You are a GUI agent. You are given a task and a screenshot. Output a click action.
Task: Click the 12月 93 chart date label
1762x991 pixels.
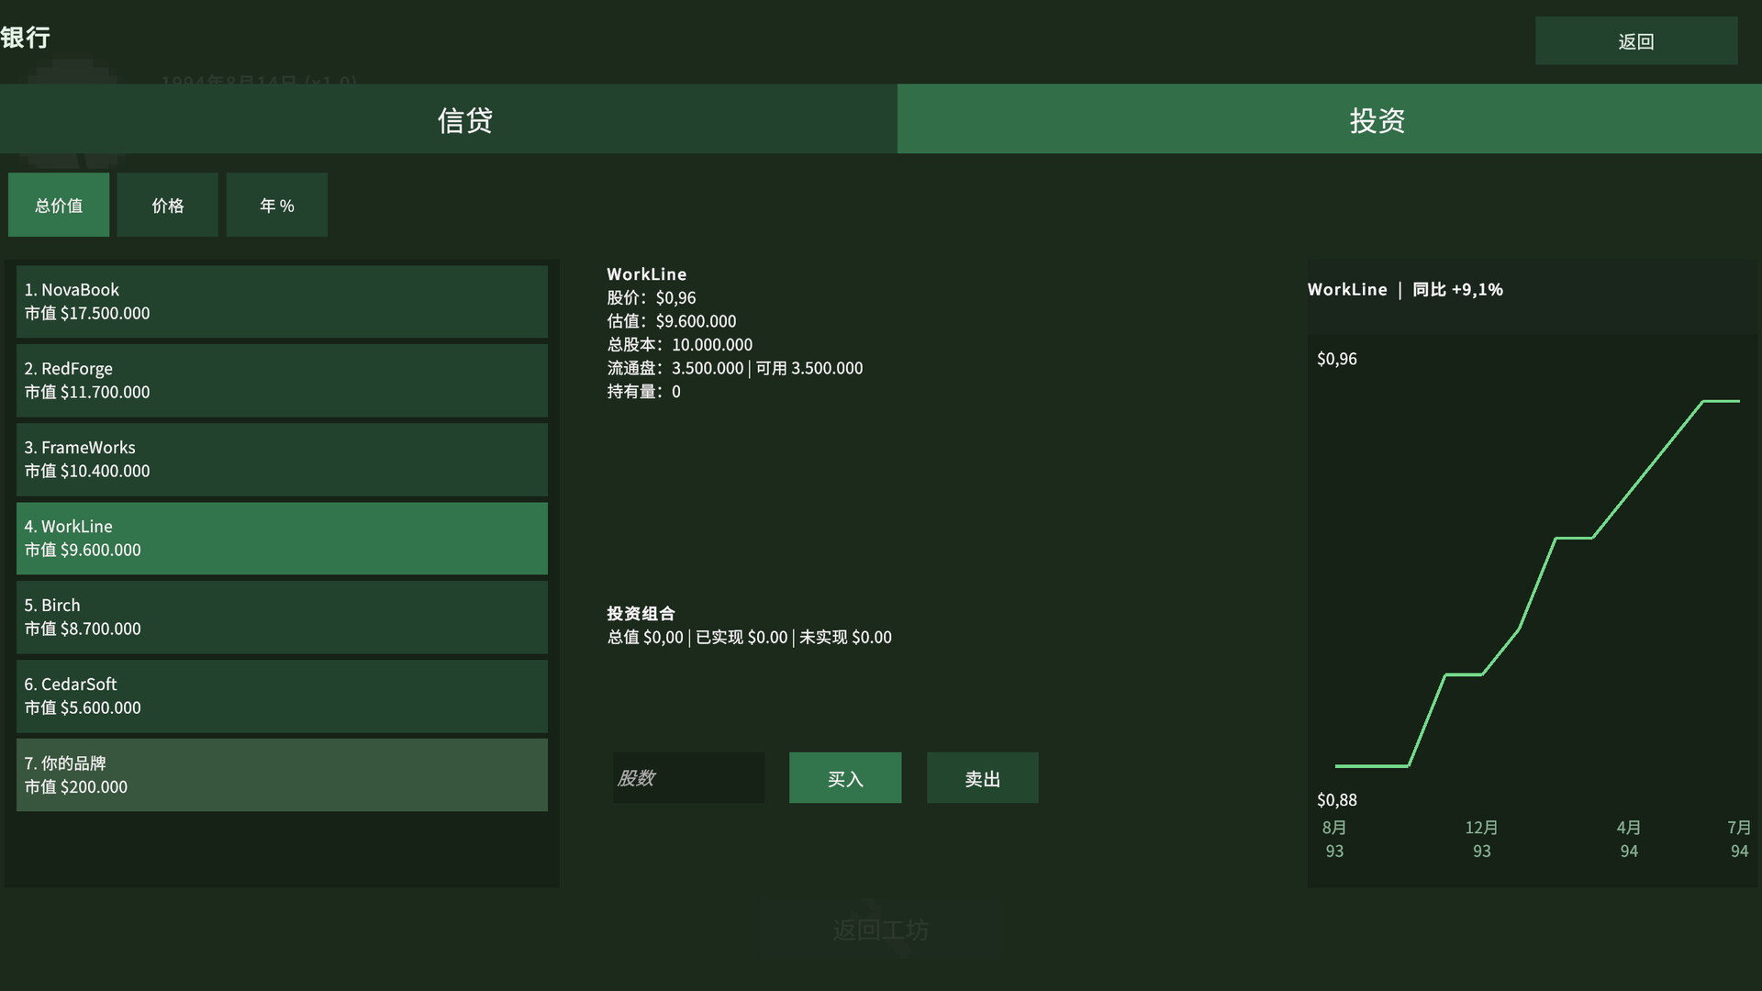[1481, 839]
